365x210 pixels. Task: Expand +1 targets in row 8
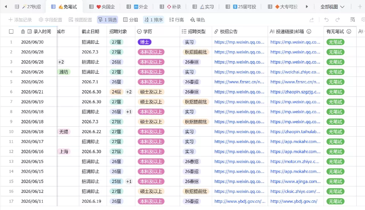tap(129, 112)
